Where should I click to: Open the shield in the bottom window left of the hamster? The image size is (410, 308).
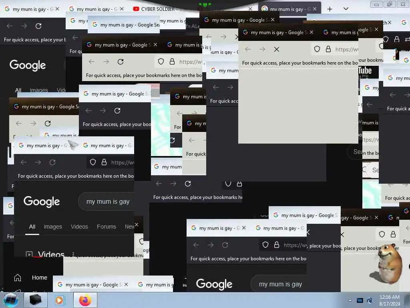click(265, 245)
